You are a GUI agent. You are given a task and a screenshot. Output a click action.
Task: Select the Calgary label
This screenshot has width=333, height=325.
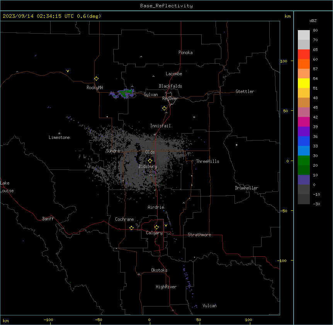154,233
